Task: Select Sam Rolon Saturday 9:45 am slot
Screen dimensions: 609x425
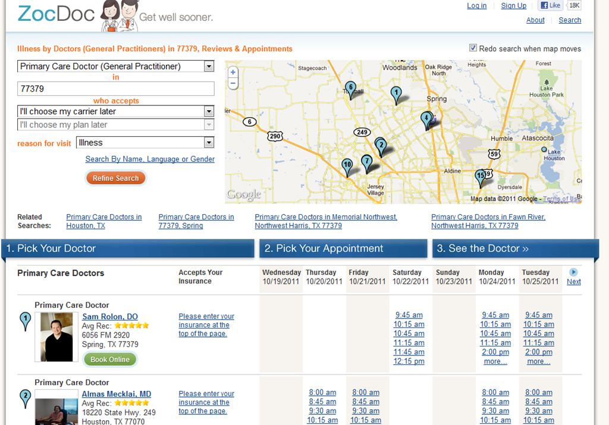Action: point(409,315)
